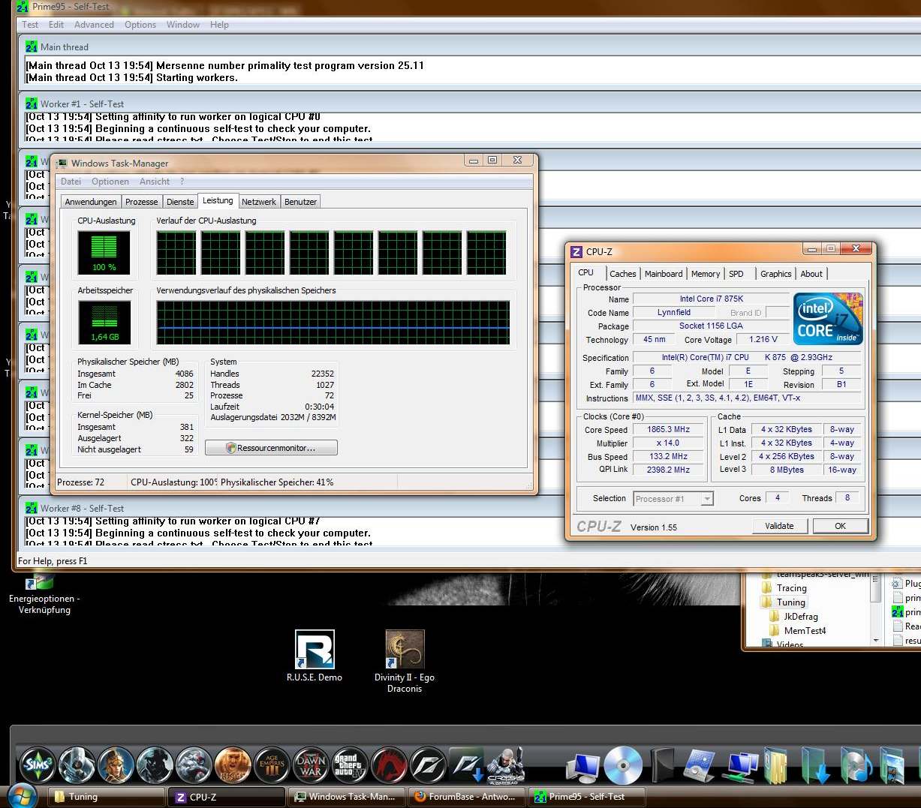Click the Validate button in CPU-Z
921x808 pixels.
pos(779,526)
